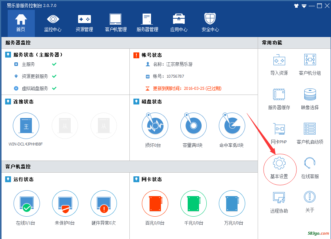Viewport: 331px width, 239px height.
Task: Go to 客户机管理 tab
Action: [116, 23]
